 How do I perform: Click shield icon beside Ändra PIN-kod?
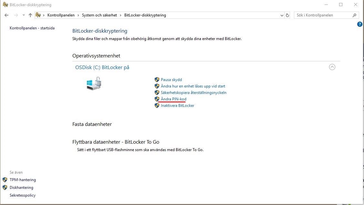[157, 99]
